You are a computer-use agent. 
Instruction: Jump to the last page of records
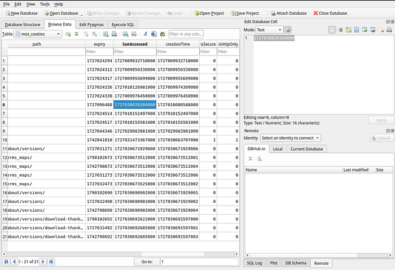coord(51,262)
